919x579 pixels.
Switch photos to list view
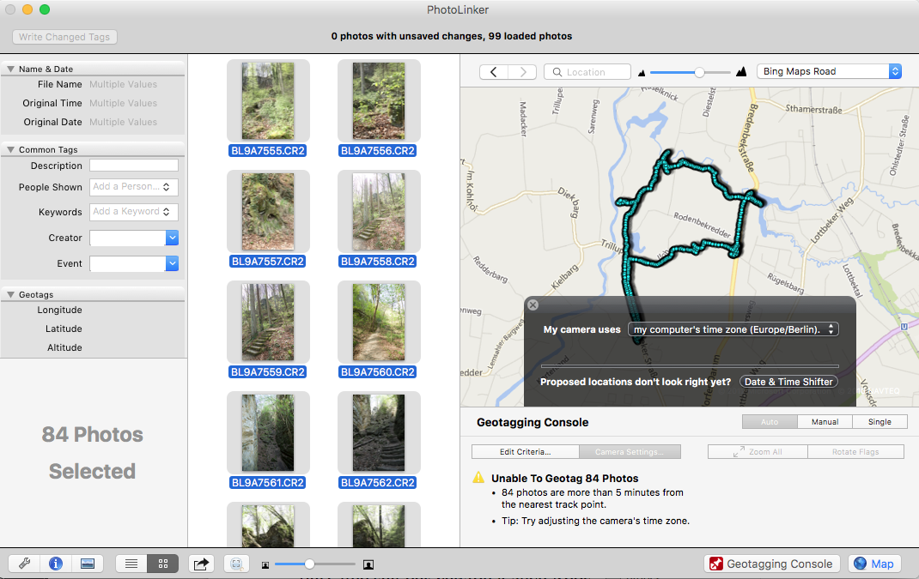point(131,564)
